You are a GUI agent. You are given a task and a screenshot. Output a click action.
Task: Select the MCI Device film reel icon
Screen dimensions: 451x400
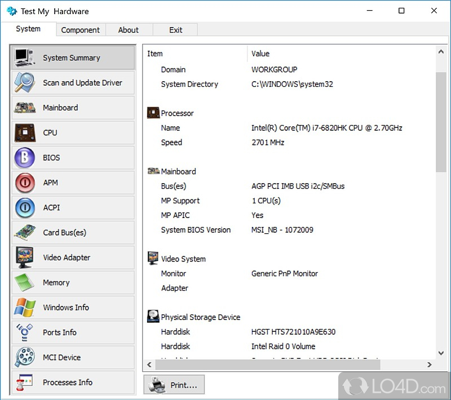(x=25, y=358)
